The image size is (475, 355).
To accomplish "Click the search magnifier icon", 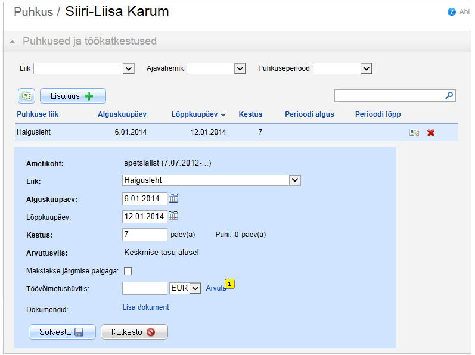I will [449, 95].
